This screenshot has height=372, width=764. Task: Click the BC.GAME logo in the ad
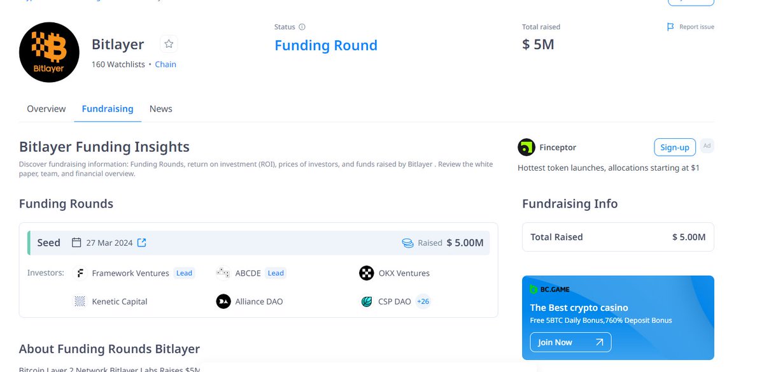pyautogui.click(x=549, y=289)
